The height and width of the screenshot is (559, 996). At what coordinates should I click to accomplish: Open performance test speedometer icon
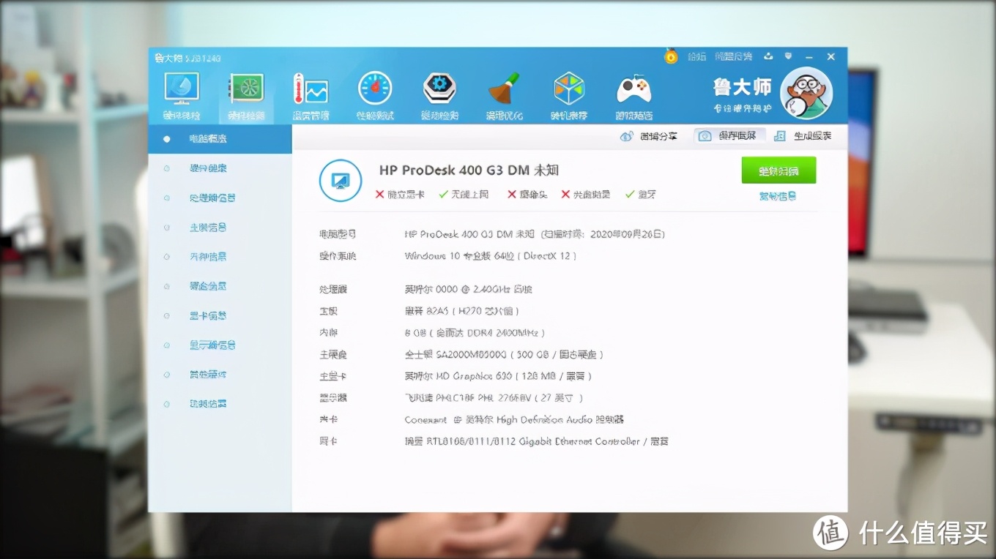[x=375, y=89]
